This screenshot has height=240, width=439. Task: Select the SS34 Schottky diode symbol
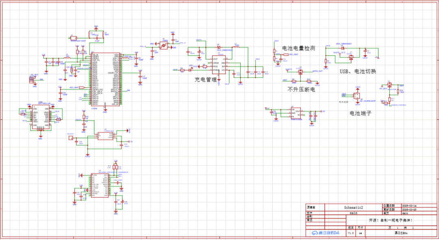(x=219, y=47)
